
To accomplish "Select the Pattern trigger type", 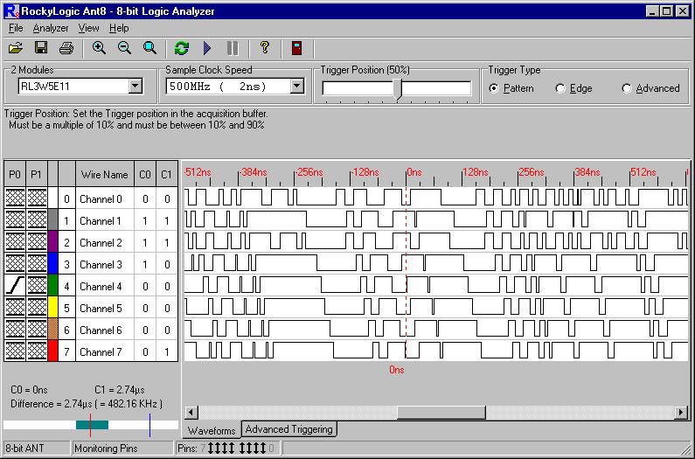I will [x=511, y=88].
